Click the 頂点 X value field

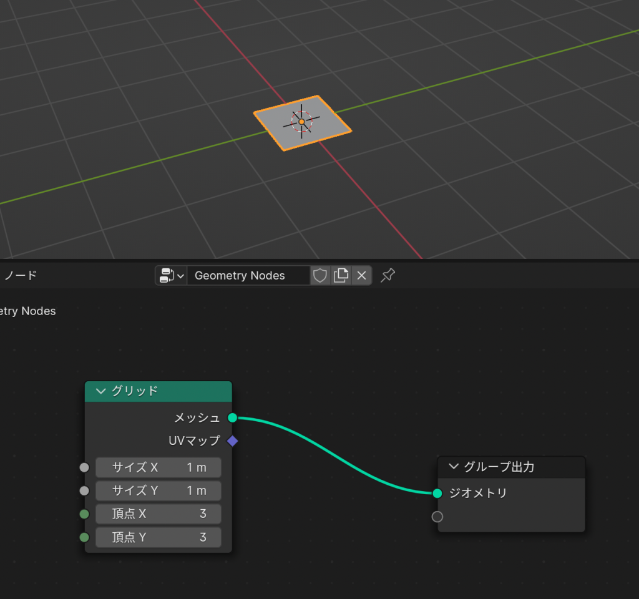(x=159, y=514)
